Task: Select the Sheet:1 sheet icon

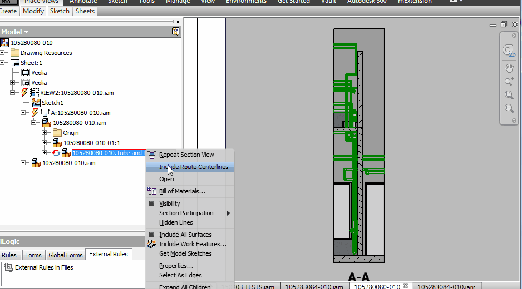Action: click(15, 63)
